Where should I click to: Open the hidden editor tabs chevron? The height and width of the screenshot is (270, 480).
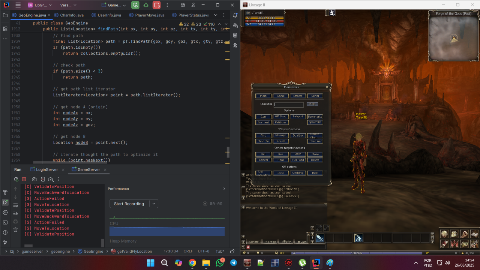click(215, 15)
